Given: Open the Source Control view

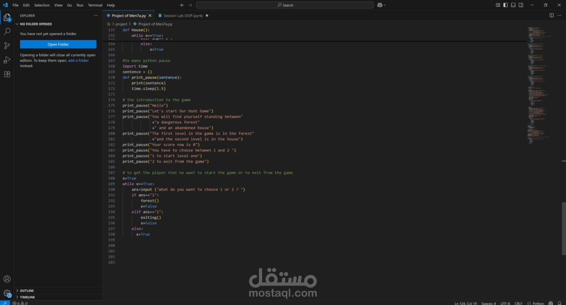Looking at the screenshot, I should click(7, 46).
